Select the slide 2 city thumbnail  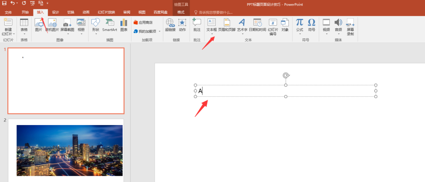tap(69, 150)
